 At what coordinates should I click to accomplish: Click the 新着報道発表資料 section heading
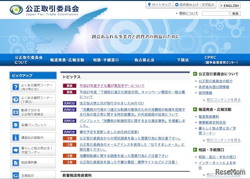coord(77,176)
